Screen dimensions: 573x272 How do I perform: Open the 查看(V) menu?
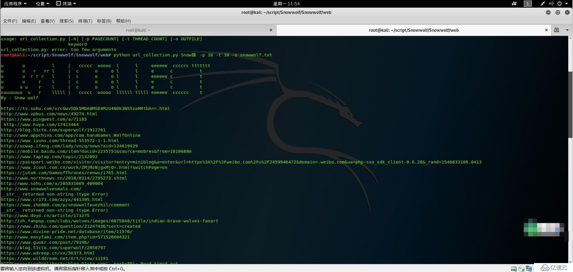click(x=48, y=21)
